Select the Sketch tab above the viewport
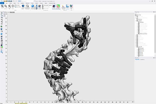 [x=12, y=12]
